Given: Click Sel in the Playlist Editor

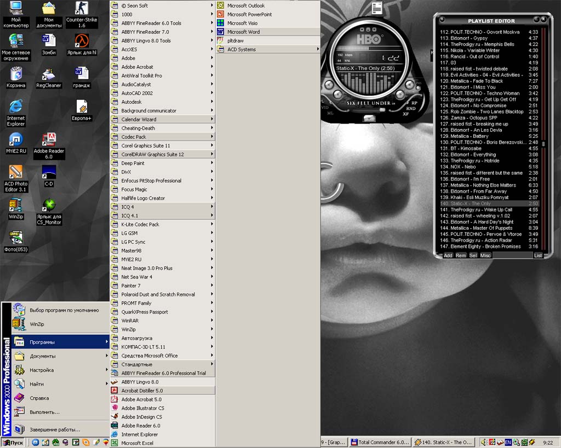Looking at the screenshot, I should point(473,255).
